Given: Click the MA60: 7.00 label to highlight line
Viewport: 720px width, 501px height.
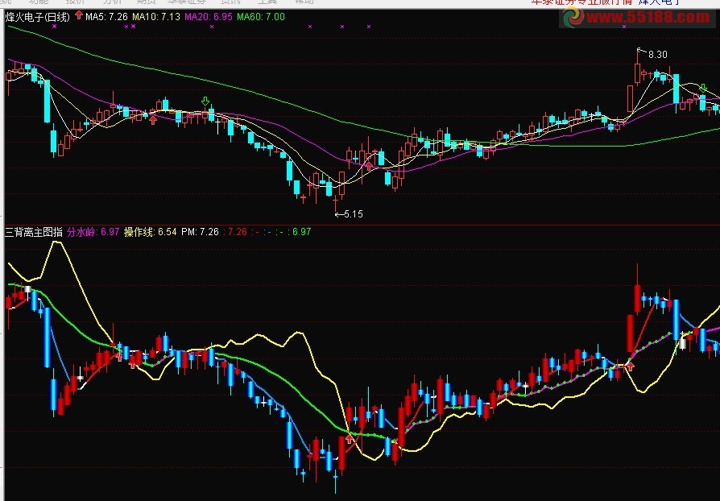Looking at the screenshot, I should [x=259, y=16].
